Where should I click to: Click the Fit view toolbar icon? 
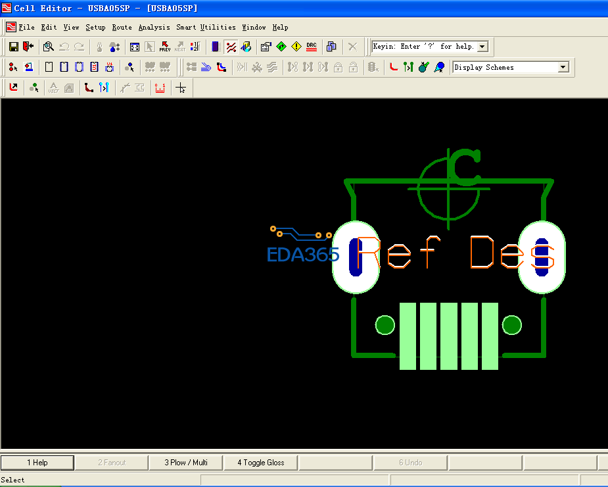click(135, 47)
